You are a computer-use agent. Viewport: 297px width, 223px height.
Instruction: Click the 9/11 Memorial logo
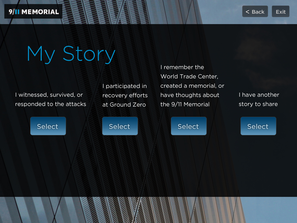click(33, 12)
